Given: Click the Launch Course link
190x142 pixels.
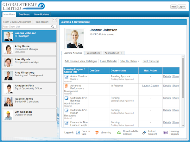Looking at the screenshot, I should click(x=150, y=86).
